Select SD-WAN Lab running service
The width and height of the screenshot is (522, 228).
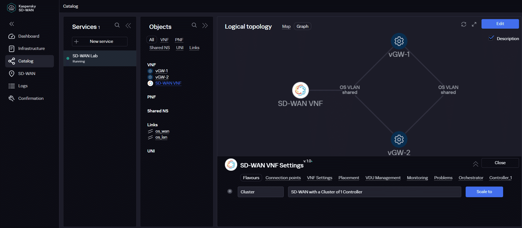(100, 58)
